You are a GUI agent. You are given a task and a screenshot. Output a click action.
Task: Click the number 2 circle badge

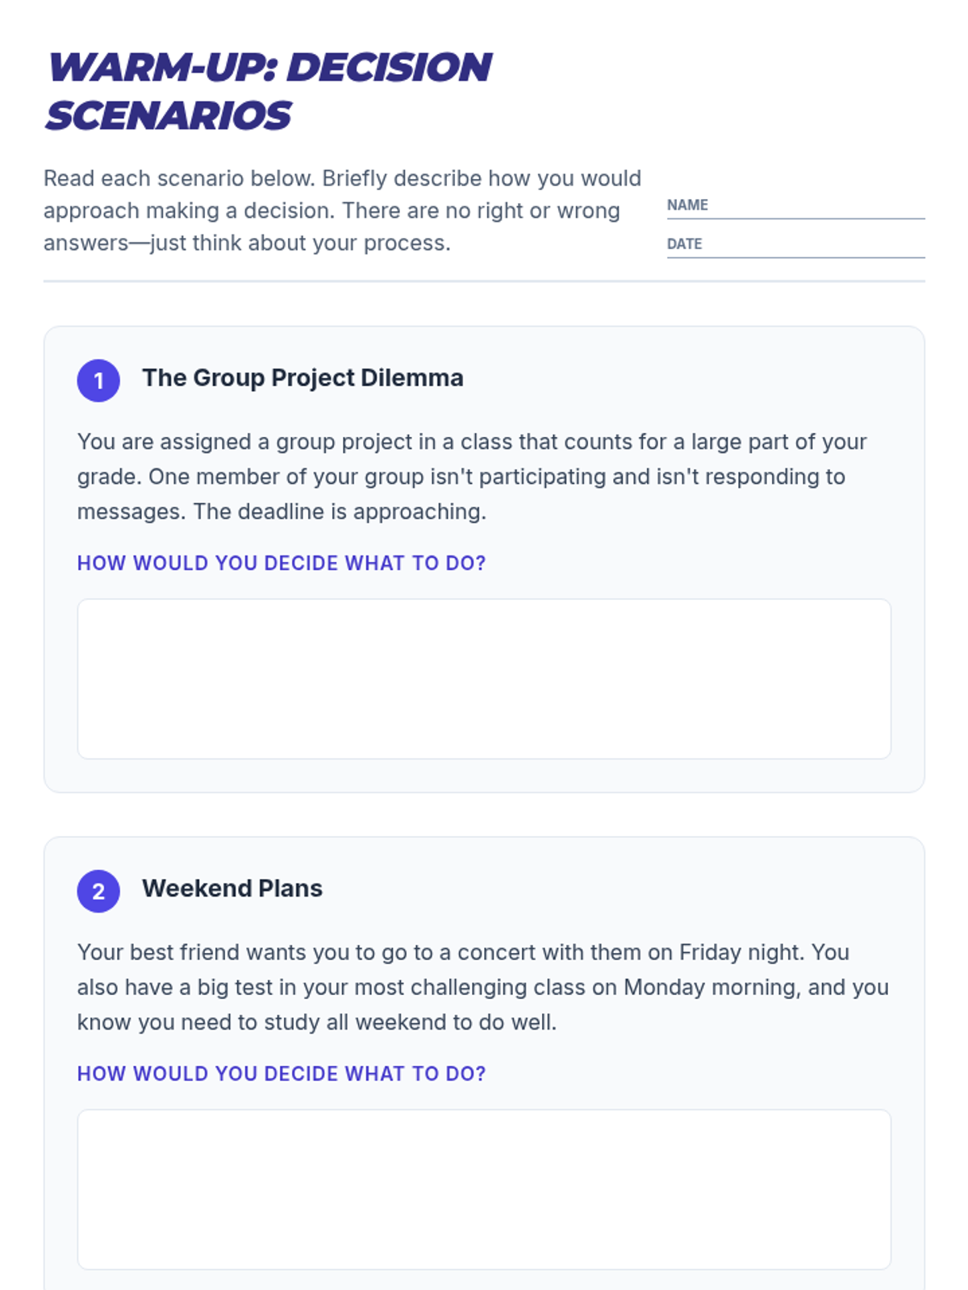tap(98, 891)
